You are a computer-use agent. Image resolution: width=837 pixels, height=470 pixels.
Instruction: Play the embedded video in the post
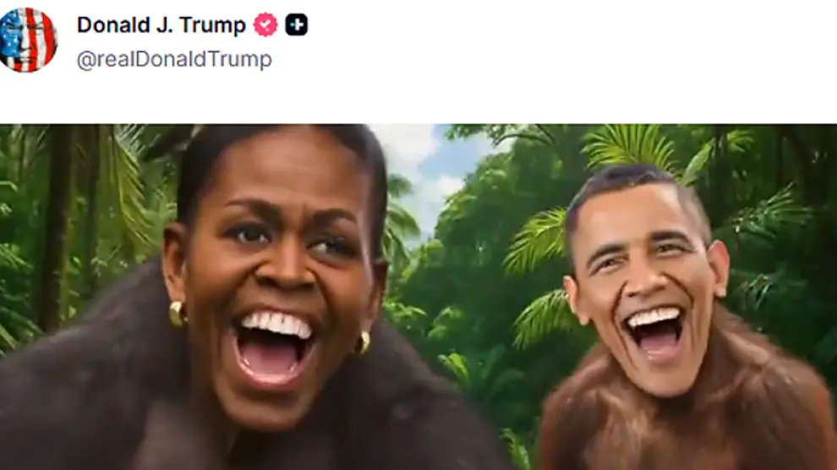pyautogui.click(x=418, y=297)
